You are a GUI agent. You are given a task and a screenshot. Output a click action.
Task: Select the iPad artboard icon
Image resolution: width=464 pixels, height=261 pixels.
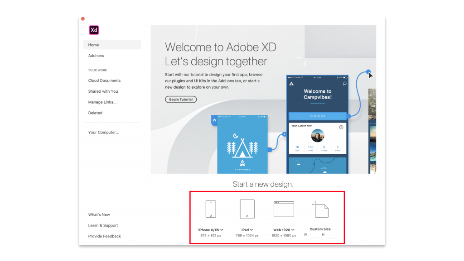(247, 209)
